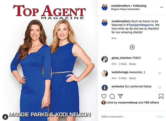The width and height of the screenshot is (166, 121).
Task: Open Rogers Healy Associates location link
Action: [x=125, y=9]
